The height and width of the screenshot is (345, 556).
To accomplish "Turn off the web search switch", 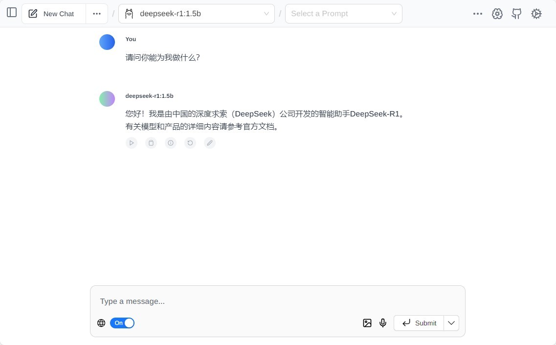I will click(x=122, y=323).
